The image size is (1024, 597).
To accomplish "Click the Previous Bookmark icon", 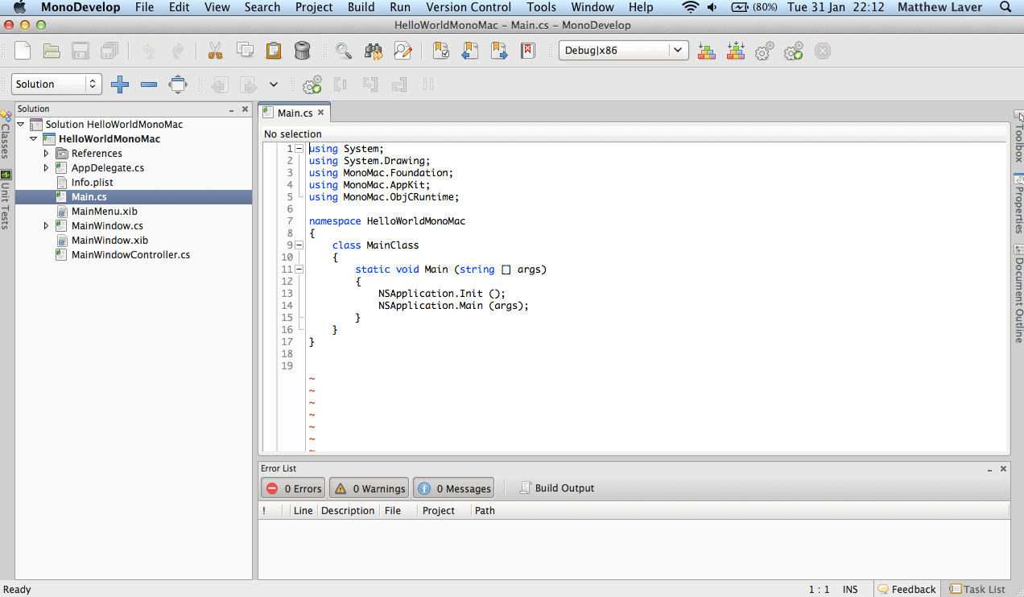I will tap(470, 51).
